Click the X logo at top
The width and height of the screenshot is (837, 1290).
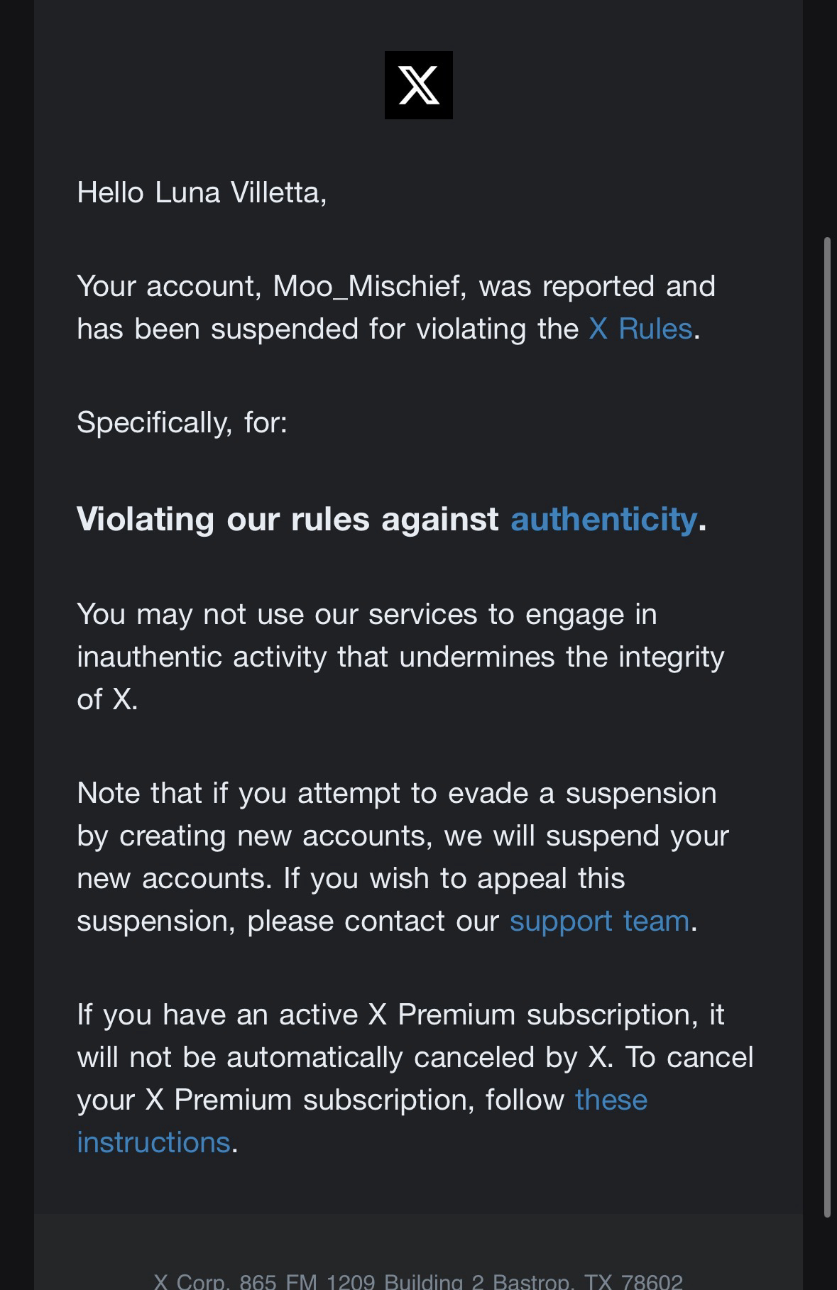pos(418,85)
